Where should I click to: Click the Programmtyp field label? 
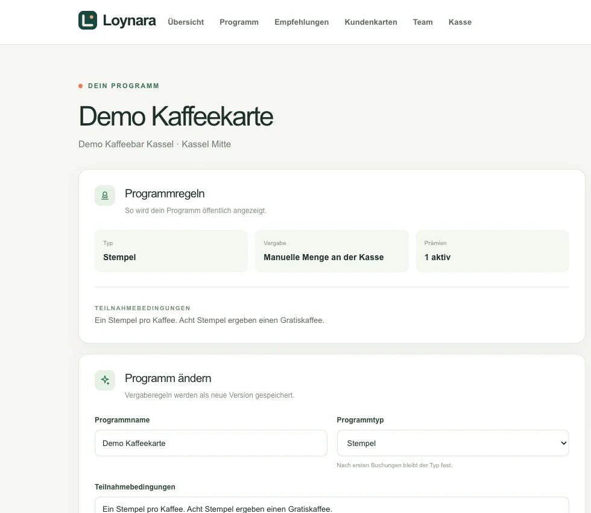[x=360, y=420]
